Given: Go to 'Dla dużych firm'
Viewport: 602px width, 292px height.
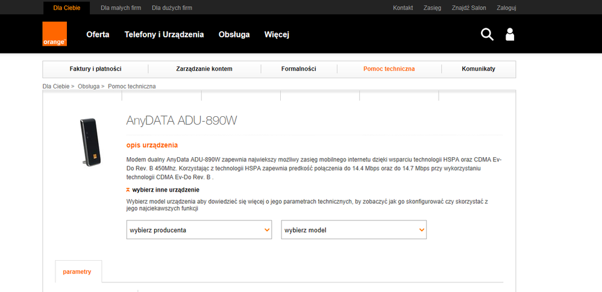Looking at the screenshot, I should [172, 8].
